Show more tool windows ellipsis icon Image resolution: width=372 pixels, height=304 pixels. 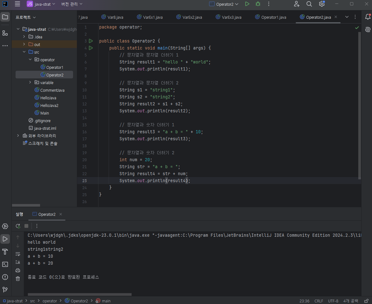click(5, 45)
